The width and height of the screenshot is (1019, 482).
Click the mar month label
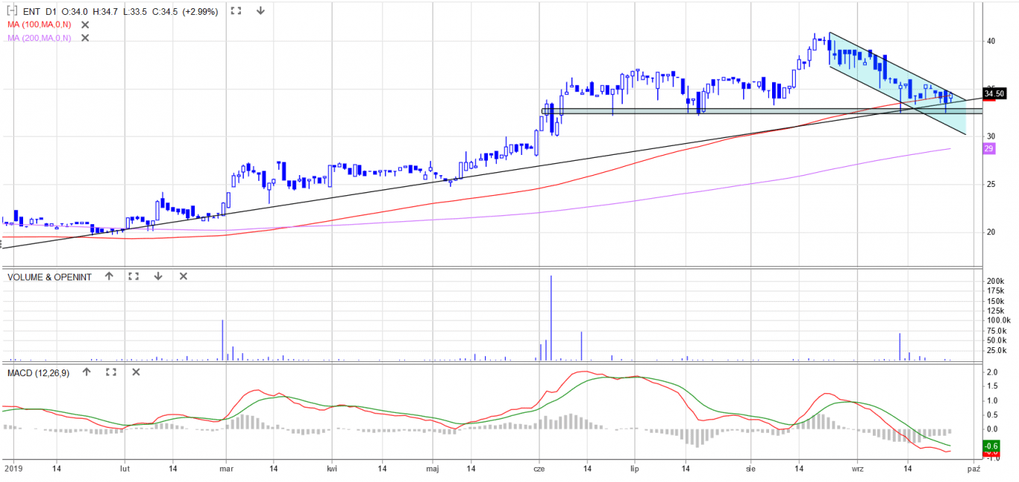pos(227,469)
